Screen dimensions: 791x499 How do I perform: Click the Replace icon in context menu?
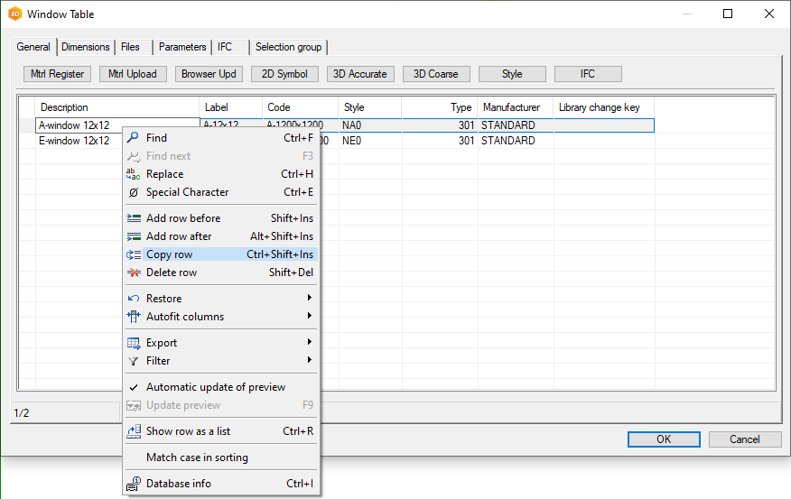[134, 174]
